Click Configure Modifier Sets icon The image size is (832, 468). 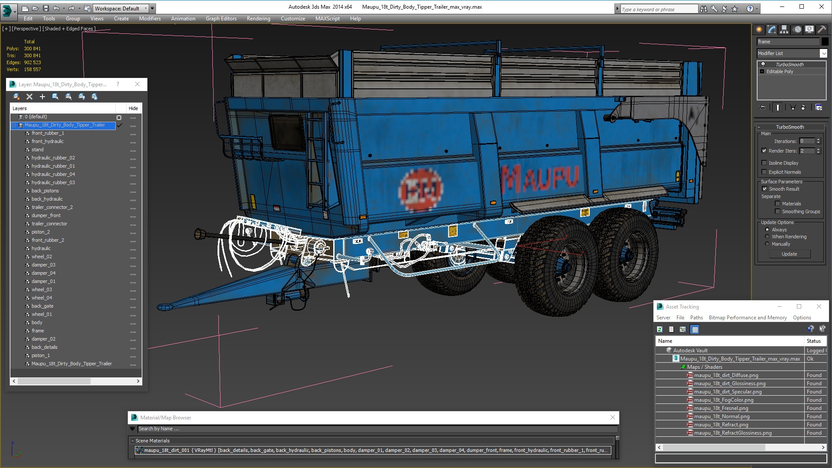(819, 107)
